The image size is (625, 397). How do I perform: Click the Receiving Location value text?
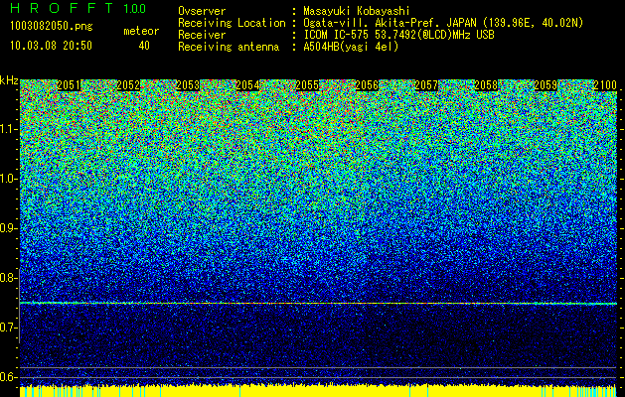pyautogui.click(x=443, y=23)
